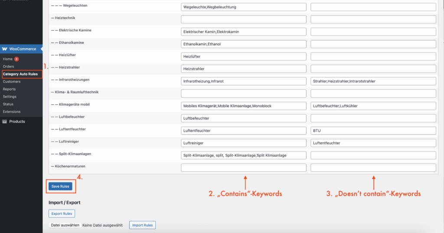Click Heizstrahler doesn't-contain field
Screen dimensions: 444x233
click(x=373, y=69)
